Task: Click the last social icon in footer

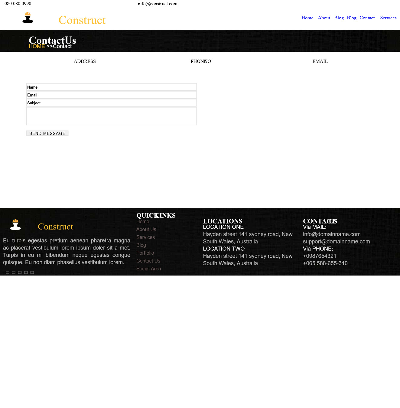Action: [32, 273]
